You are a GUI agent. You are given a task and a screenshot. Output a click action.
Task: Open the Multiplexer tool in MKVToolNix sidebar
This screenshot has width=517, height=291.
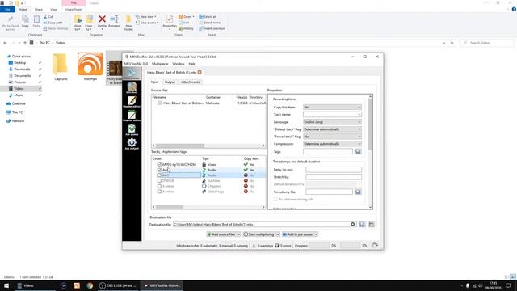coord(132,74)
